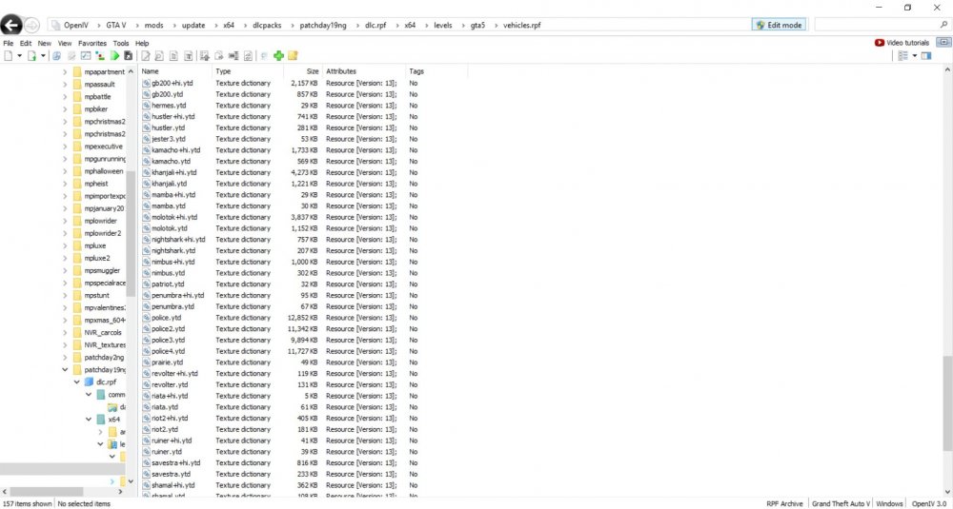
Task: Click the document-with-magnifier view icon
Action: [159, 56]
